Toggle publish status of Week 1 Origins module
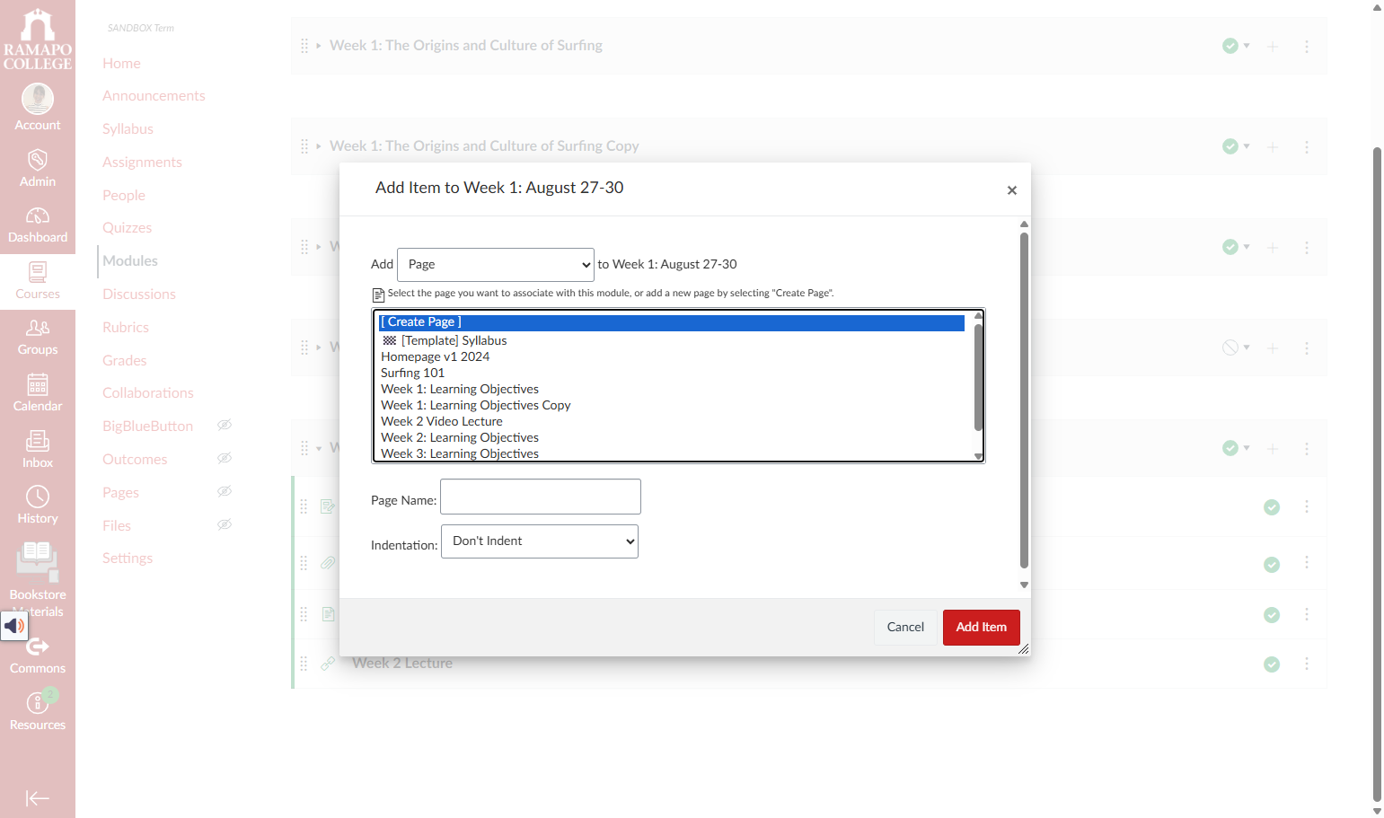 click(1236, 46)
